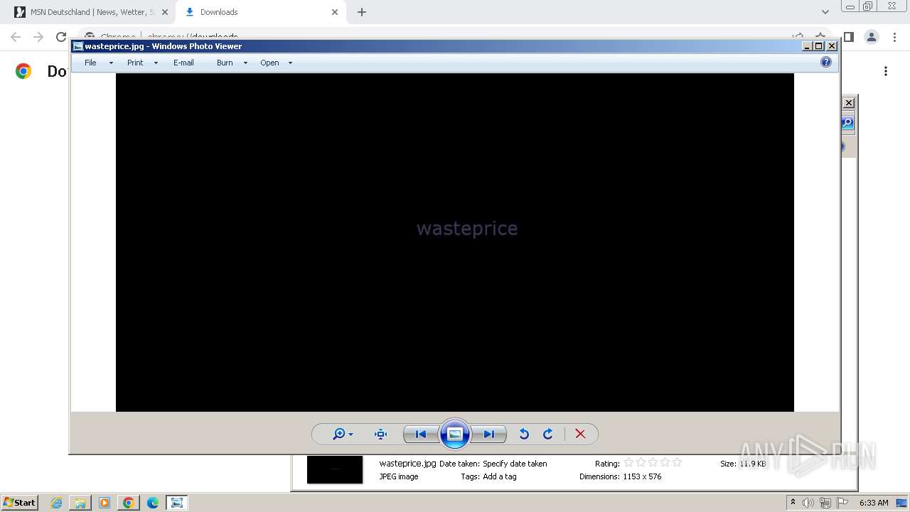This screenshot has width=910, height=512.
Task: Open Chrome tab search dropdown
Action: point(825,12)
